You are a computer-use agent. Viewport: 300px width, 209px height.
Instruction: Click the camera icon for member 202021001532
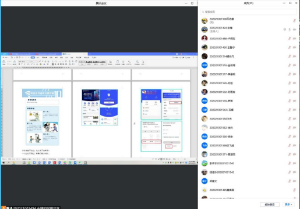295,92
